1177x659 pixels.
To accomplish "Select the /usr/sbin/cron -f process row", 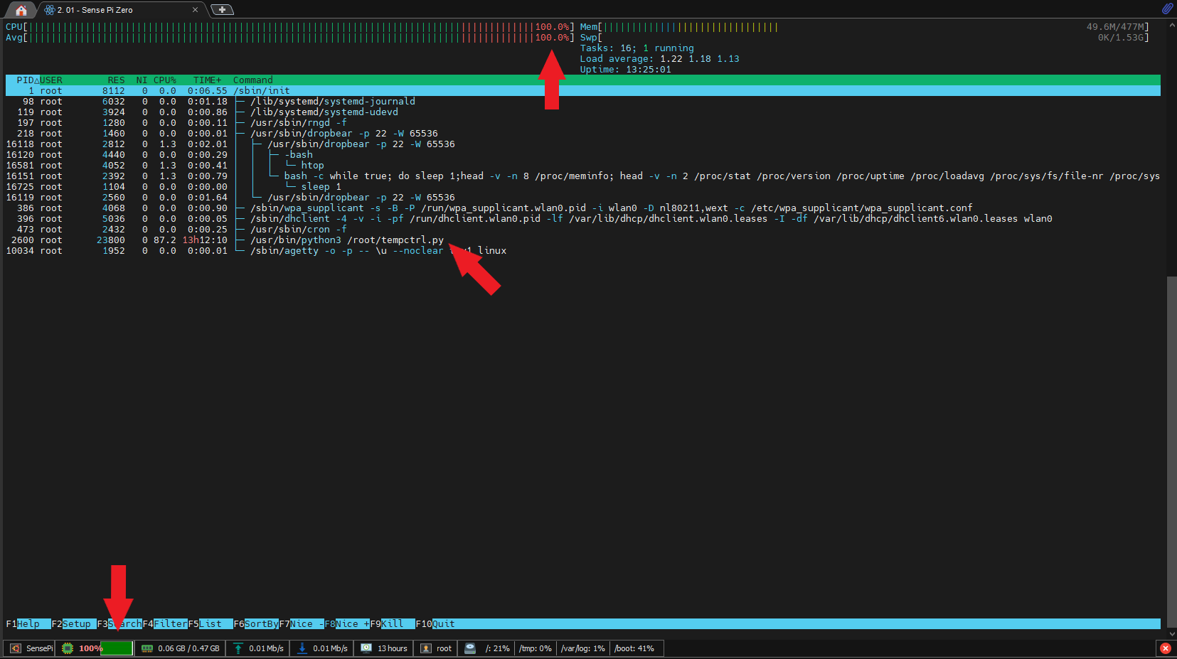I will (583, 230).
